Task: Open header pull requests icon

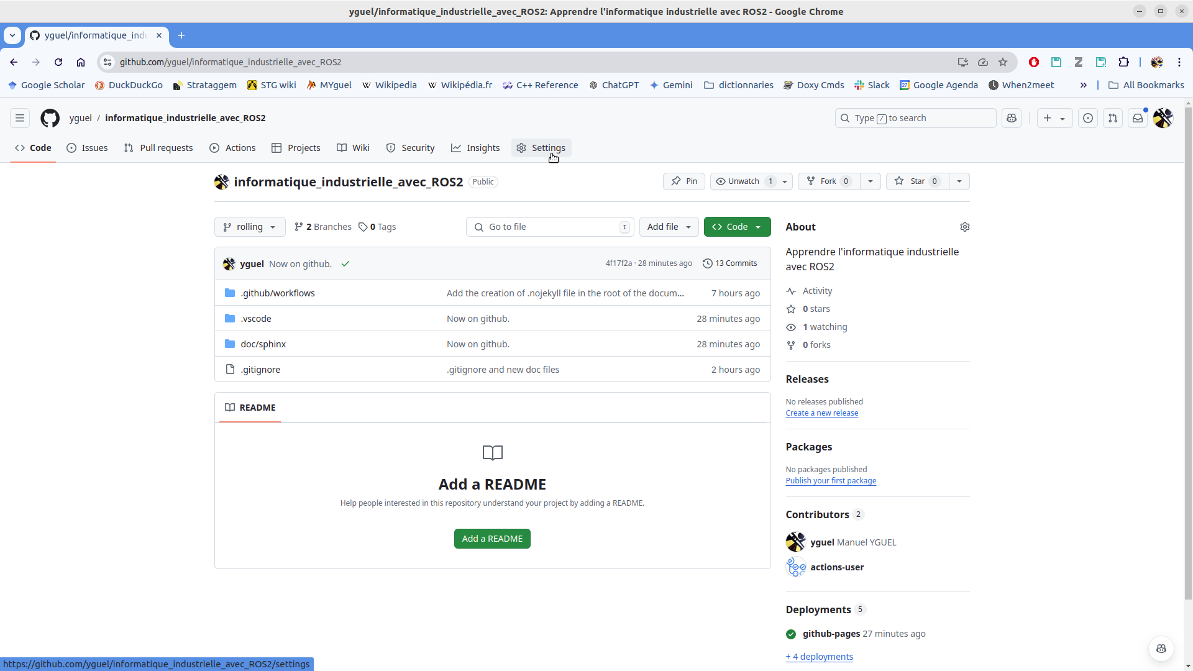Action: (x=1113, y=118)
